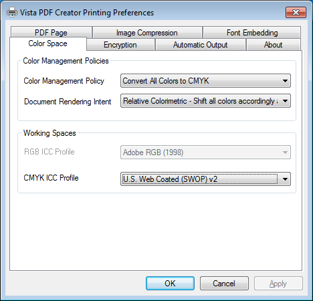Click the Color Management Policies group heading
The image size is (313, 301).
tap(66, 61)
